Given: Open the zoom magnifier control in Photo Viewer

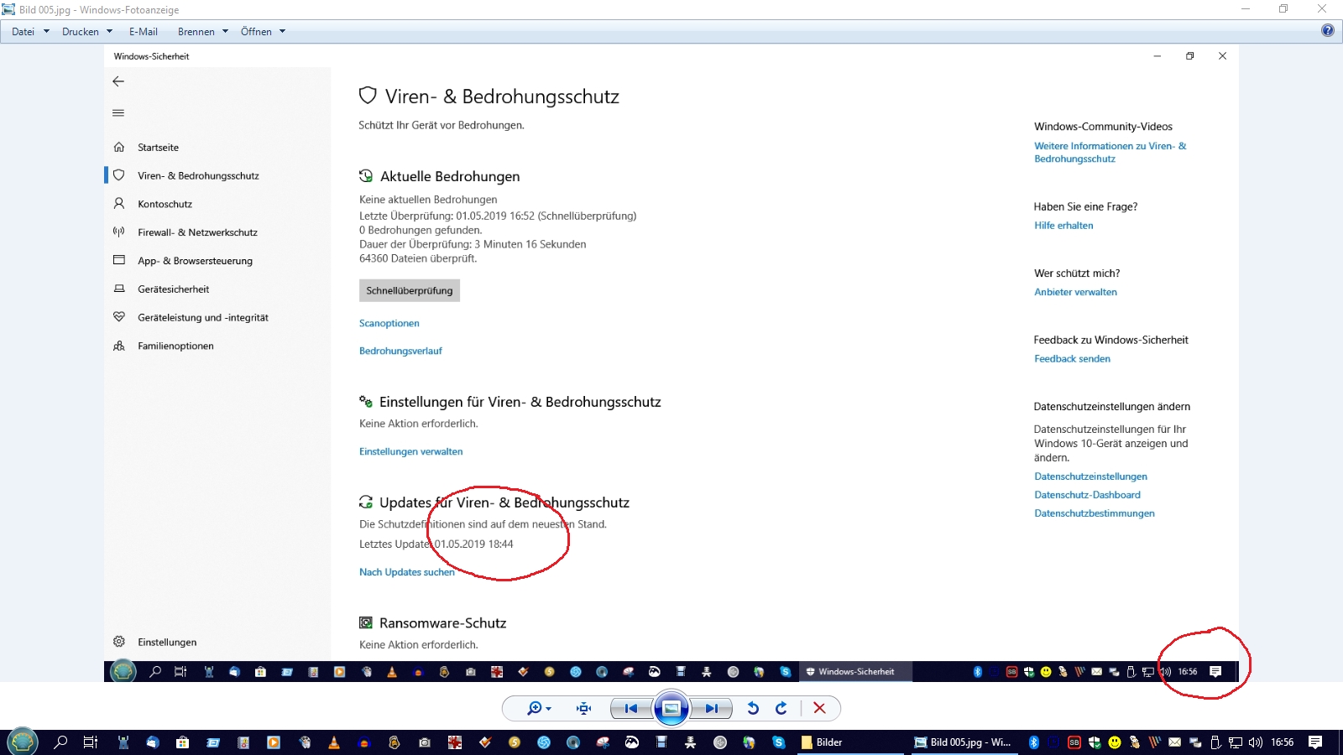Looking at the screenshot, I should click(x=538, y=709).
